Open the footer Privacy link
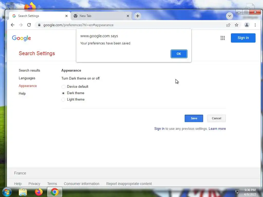Viewport: 263px width, 197px height. [x=34, y=184]
